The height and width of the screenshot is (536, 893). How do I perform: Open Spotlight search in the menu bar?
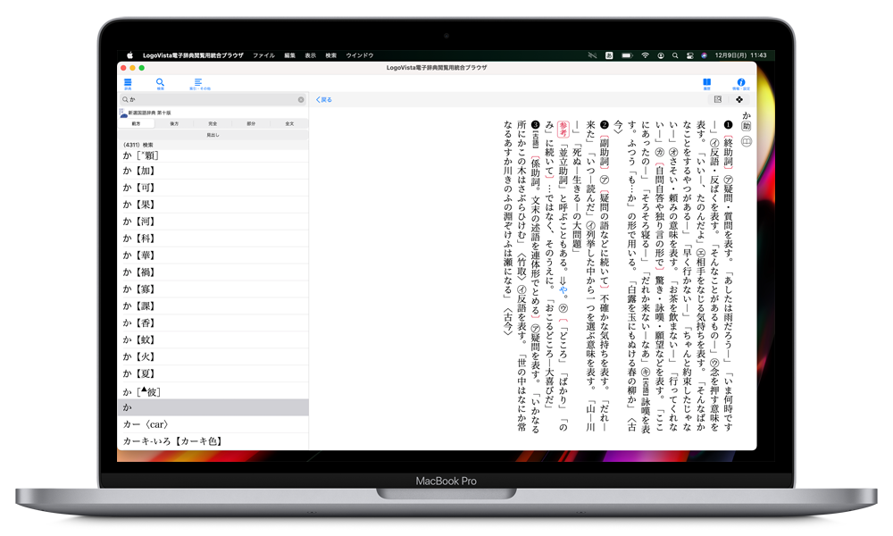click(x=675, y=55)
